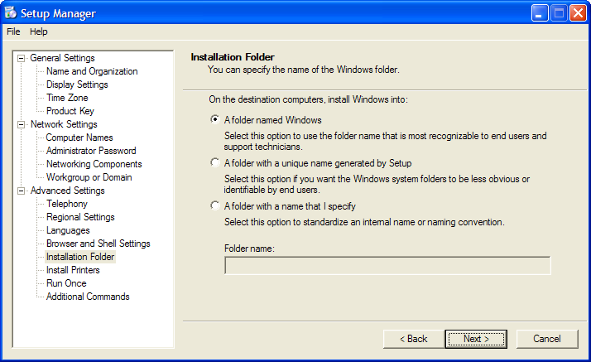Open Networking Components page
Screen dimensions: 591x362
click(94, 164)
